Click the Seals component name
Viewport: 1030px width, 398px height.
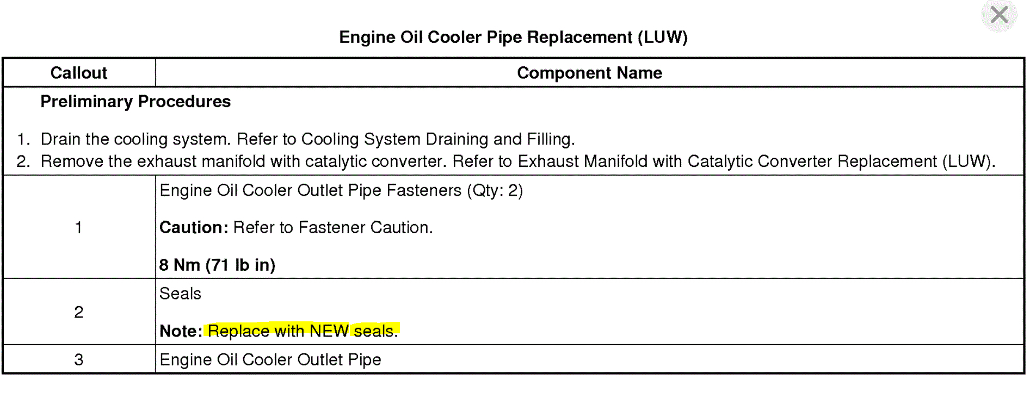click(180, 294)
